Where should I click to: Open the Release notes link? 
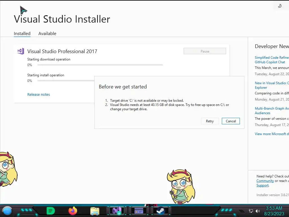pos(38,94)
